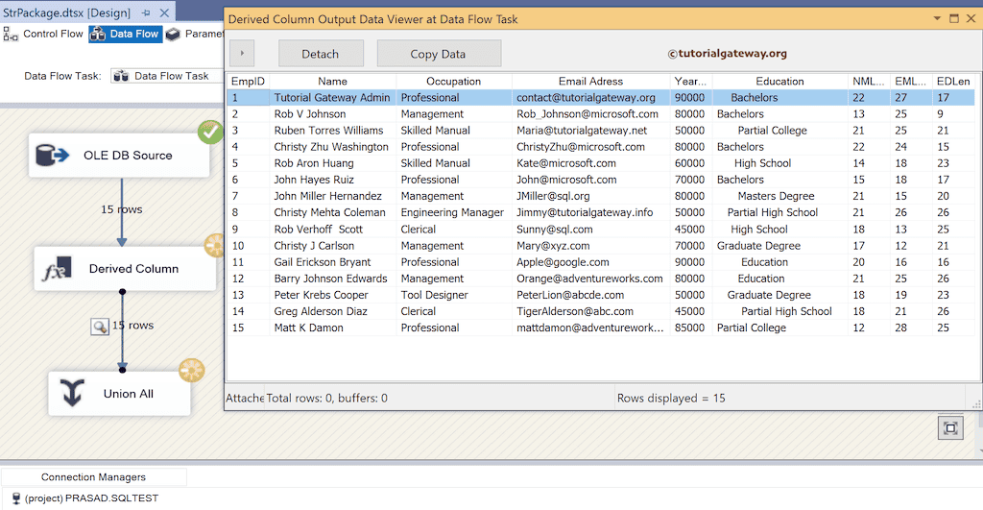Click the Data Flow Task icon in the combo box

coord(121,76)
